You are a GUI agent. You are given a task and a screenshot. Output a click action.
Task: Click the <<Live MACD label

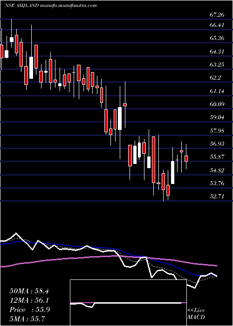pyautogui.click(x=196, y=314)
